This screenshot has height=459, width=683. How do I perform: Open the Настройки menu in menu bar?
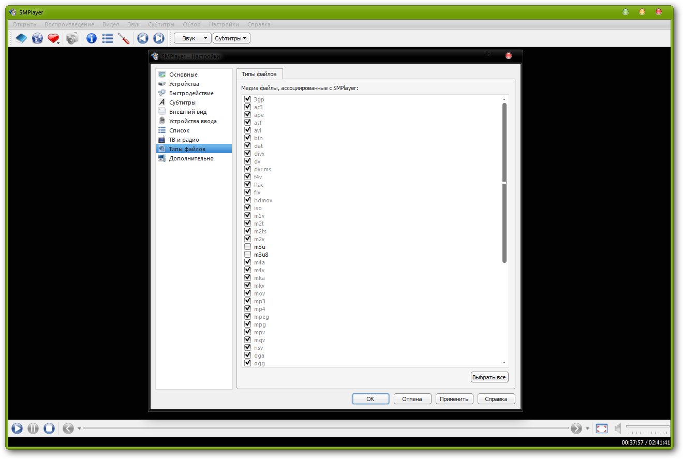(x=224, y=24)
